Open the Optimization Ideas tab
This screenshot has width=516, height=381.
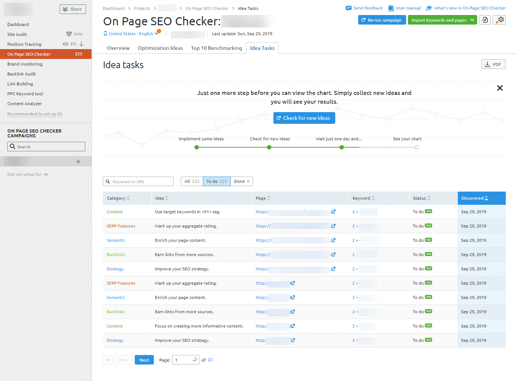(160, 48)
